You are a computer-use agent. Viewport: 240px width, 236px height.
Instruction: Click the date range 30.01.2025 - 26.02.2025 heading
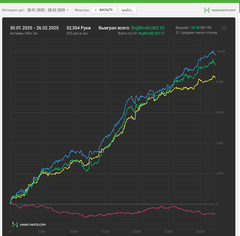point(34,28)
